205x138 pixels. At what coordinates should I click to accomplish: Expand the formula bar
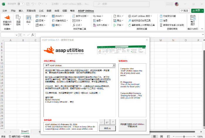point(203,35)
